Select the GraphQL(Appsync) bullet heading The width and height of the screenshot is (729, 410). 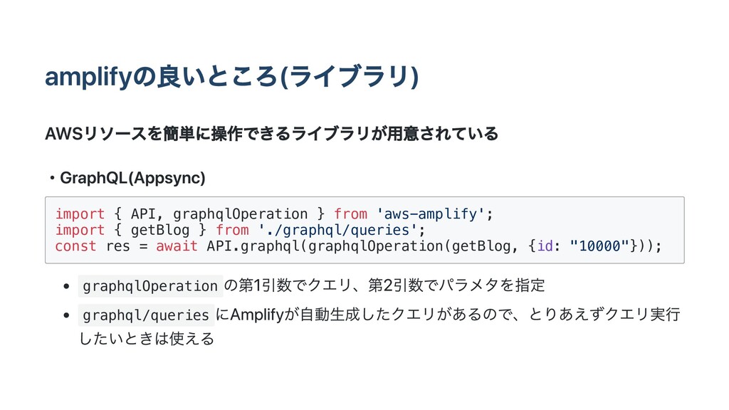(x=132, y=178)
